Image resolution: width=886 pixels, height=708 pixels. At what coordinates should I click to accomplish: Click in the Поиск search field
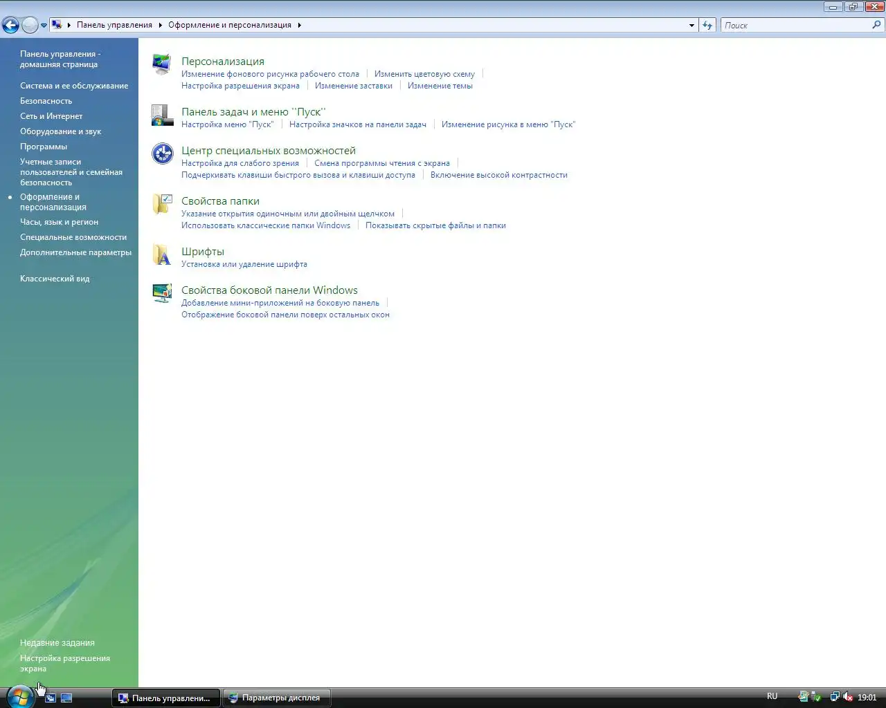point(796,25)
